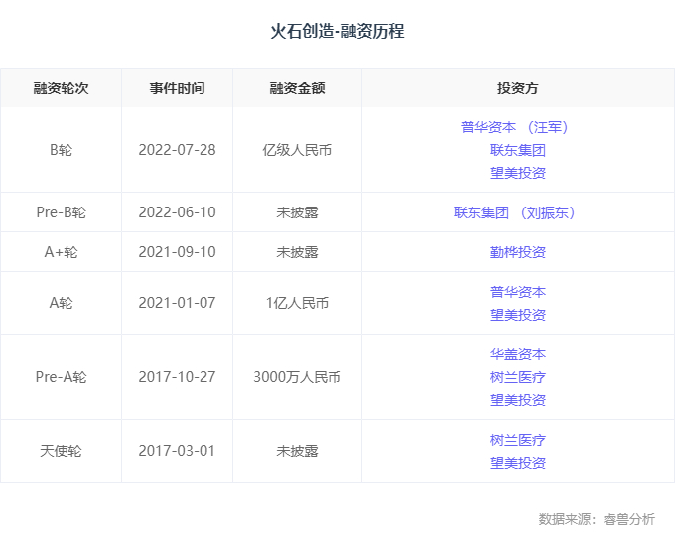The image size is (675, 555).
Task: Click the 数据来源：睿兽分析 source text
Action: point(597,519)
